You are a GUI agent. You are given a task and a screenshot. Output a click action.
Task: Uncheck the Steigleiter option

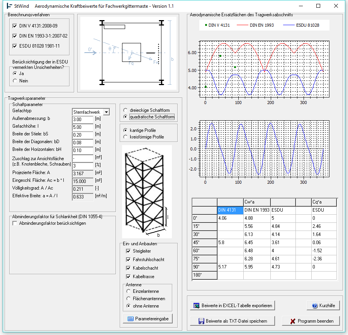tap(129, 251)
